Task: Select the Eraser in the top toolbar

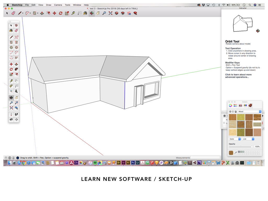Action: (13, 13)
